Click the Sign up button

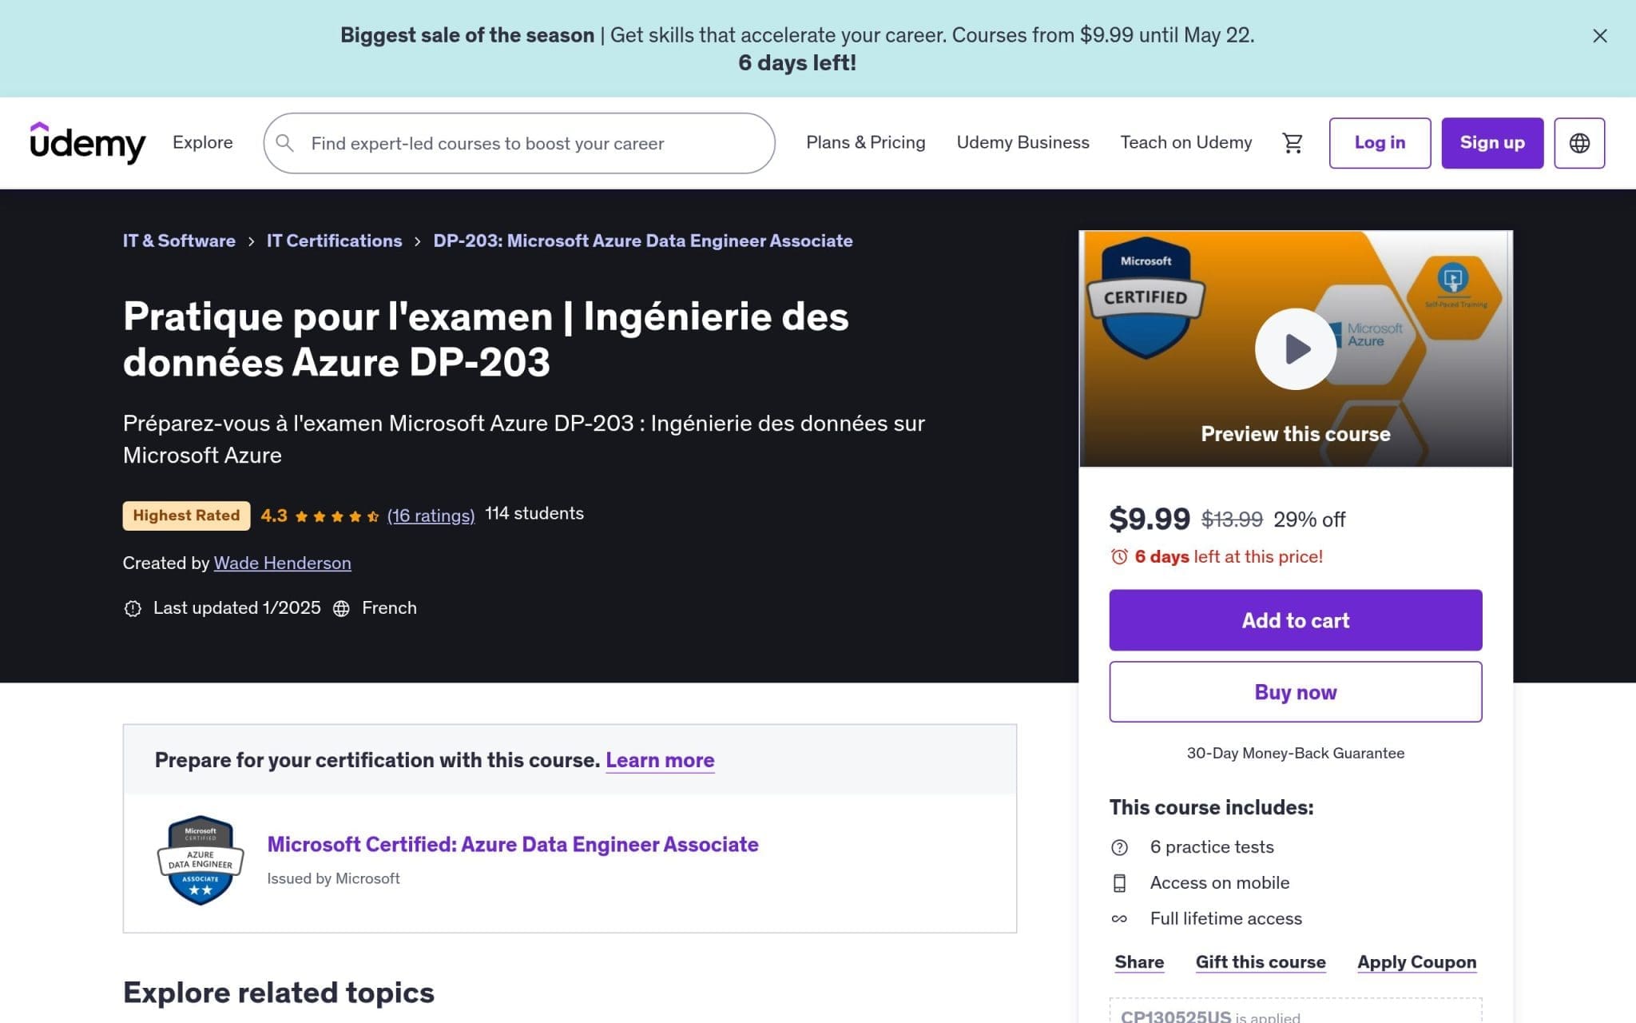point(1491,143)
